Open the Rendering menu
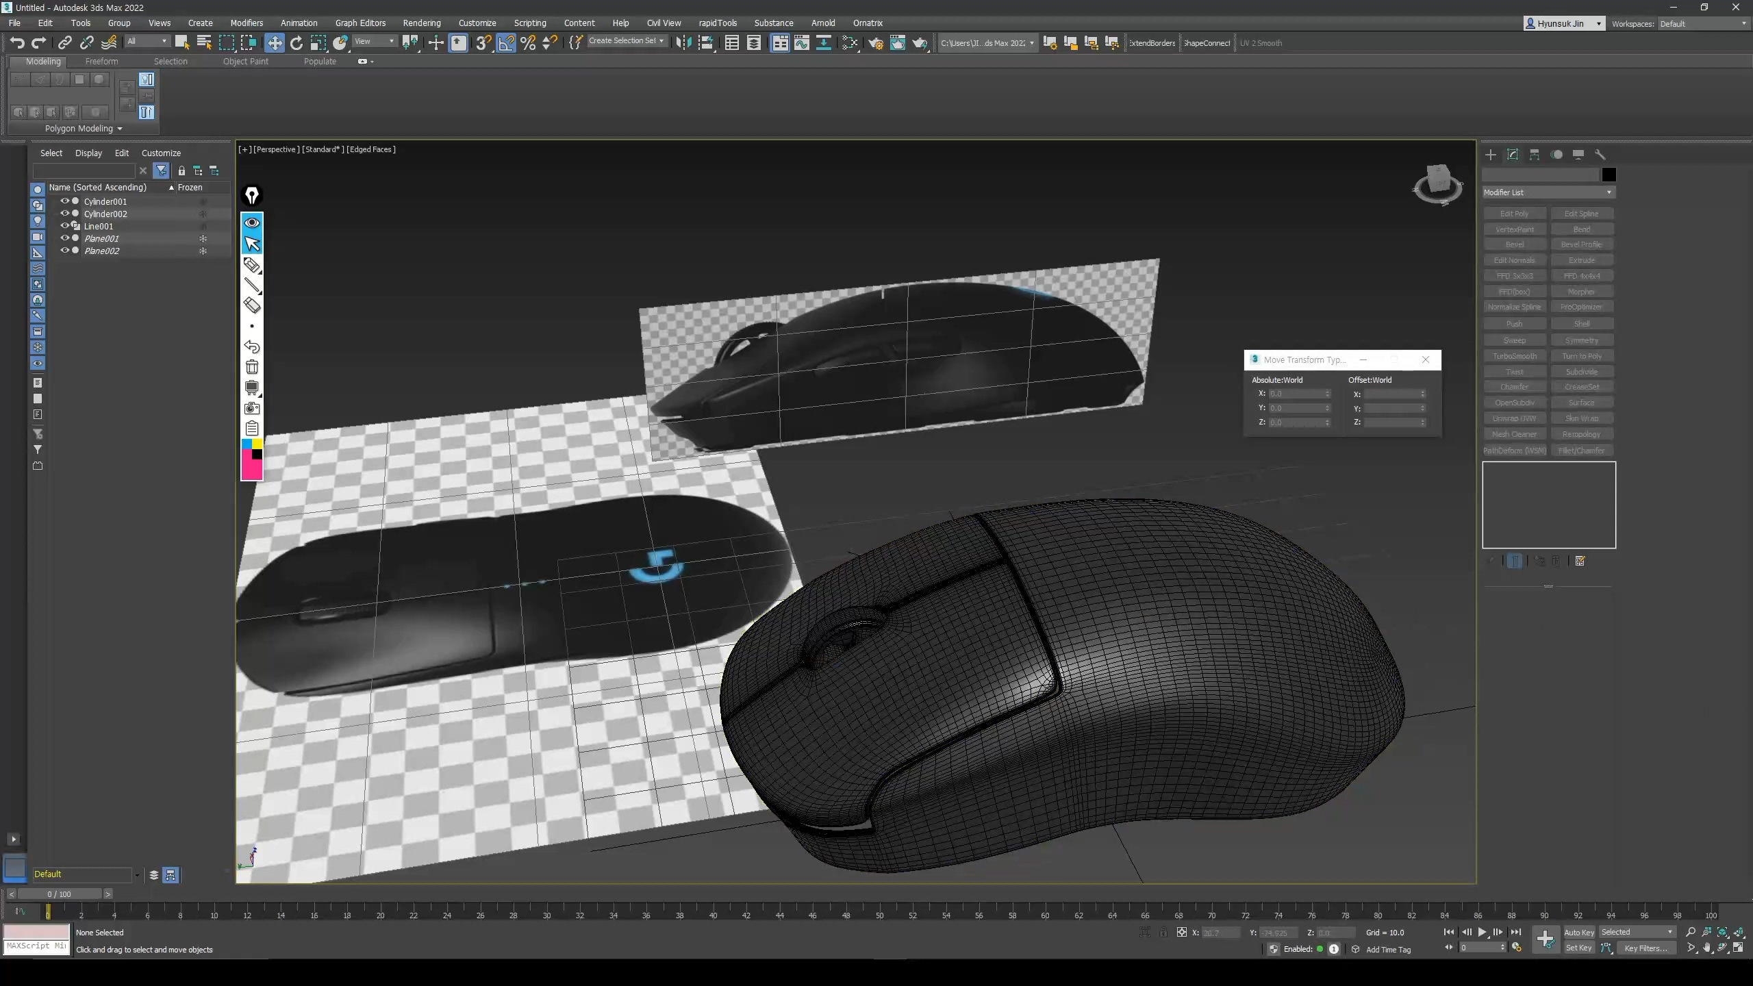 (421, 23)
